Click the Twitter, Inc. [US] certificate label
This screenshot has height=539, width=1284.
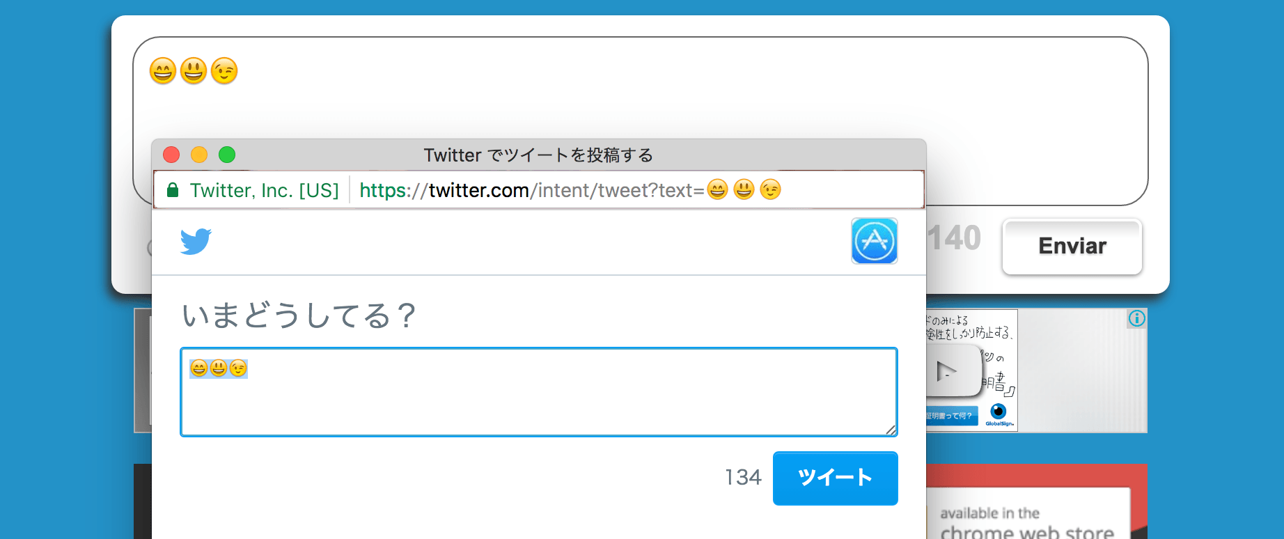point(264,190)
